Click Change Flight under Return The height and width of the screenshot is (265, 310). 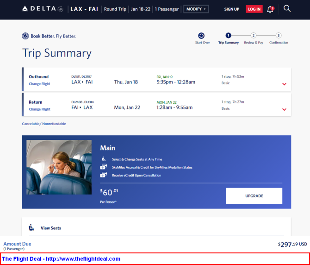(x=39, y=109)
